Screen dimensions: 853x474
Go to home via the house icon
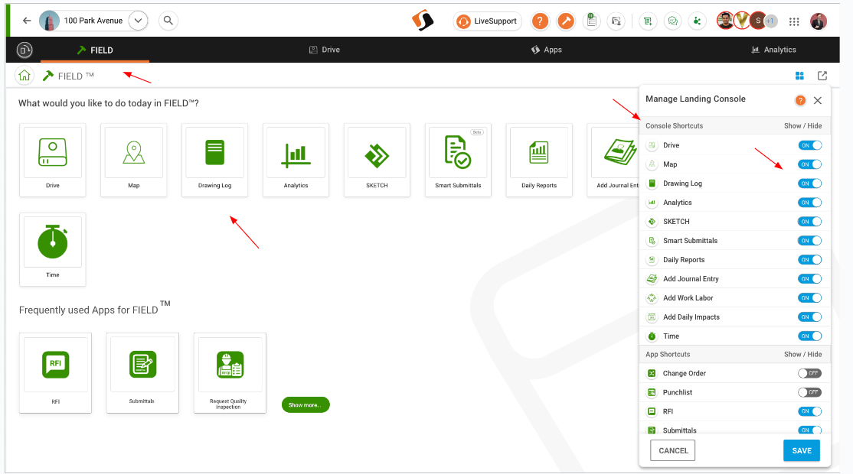25,76
